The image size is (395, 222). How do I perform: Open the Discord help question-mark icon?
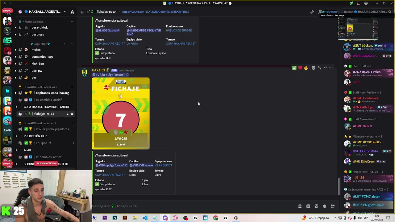coord(366,3)
